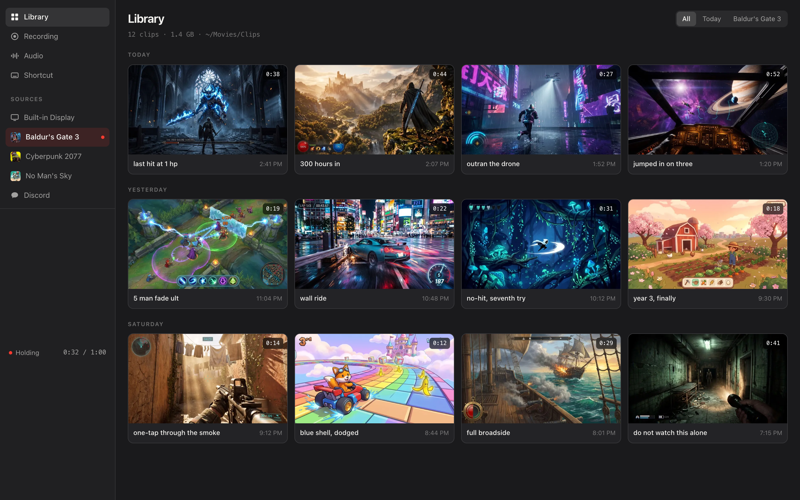The height and width of the screenshot is (500, 800).
Task: Click the Shortcut keyboard icon
Action: 14,75
